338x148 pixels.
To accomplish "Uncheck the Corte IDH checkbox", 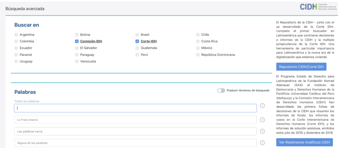I will click(x=137, y=41).
